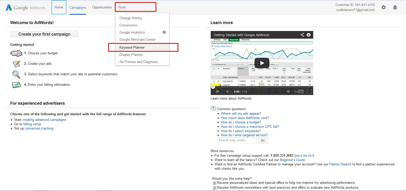406x191 pixels.
Task: Click the Common questions help icon
Action: tap(213, 108)
